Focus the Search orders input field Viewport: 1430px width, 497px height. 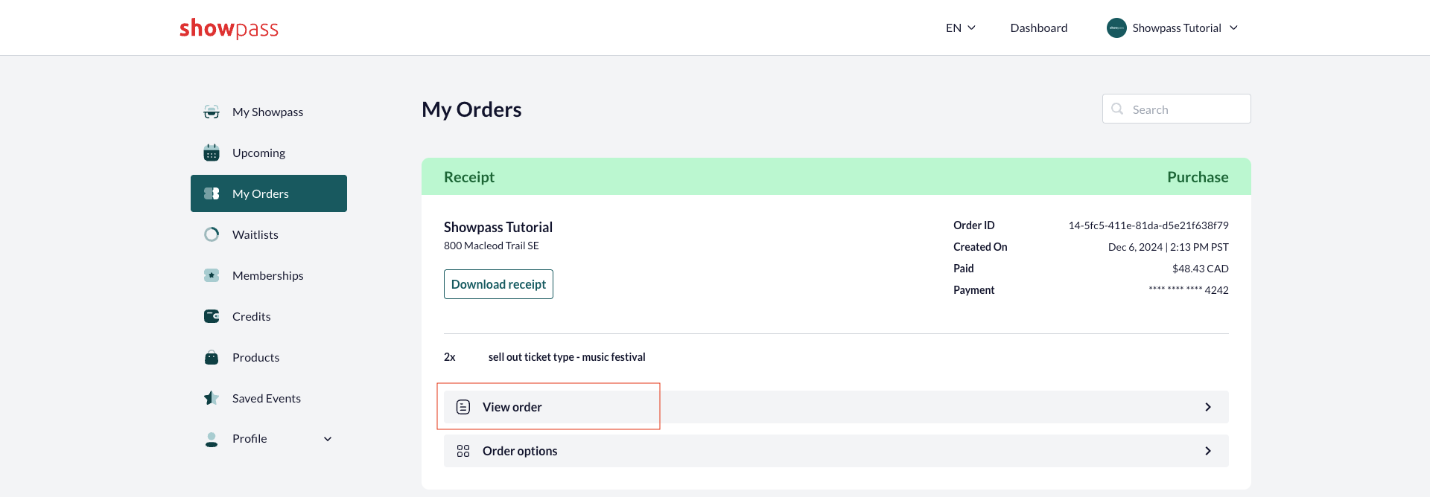pos(1177,109)
